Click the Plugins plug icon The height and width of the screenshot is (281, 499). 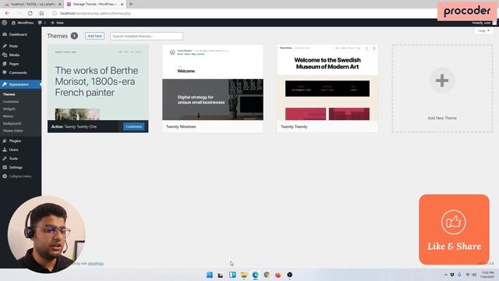[x=5, y=140]
